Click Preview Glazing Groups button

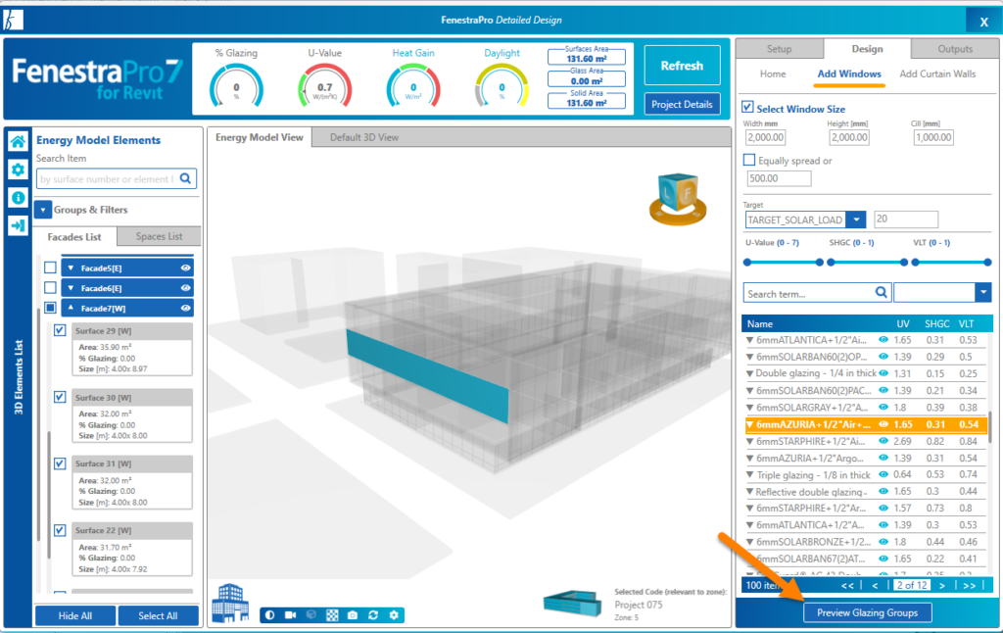tap(867, 612)
